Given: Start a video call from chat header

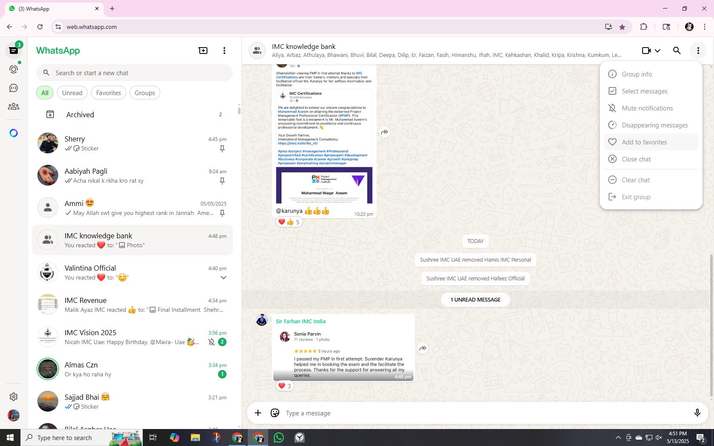Looking at the screenshot, I should pyautogui.click(x=646, y=51).
